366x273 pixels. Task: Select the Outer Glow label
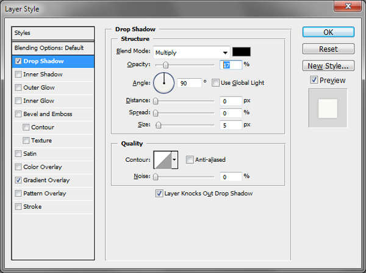point(39,88)
